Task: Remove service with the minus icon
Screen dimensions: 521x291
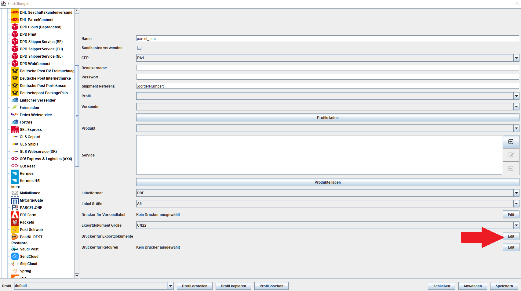Action: [511, 169]
